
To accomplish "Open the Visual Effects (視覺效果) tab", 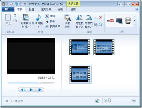I will pyautogui.click(x=46, y=9).
